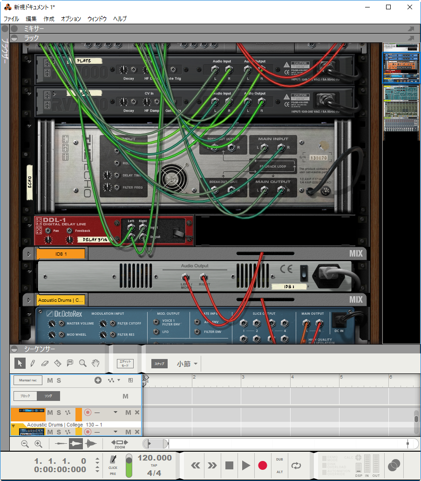Screen dimensions: 421x481
Task: Expand the Acoustic Drums mix channel
Action: (29, 300)
